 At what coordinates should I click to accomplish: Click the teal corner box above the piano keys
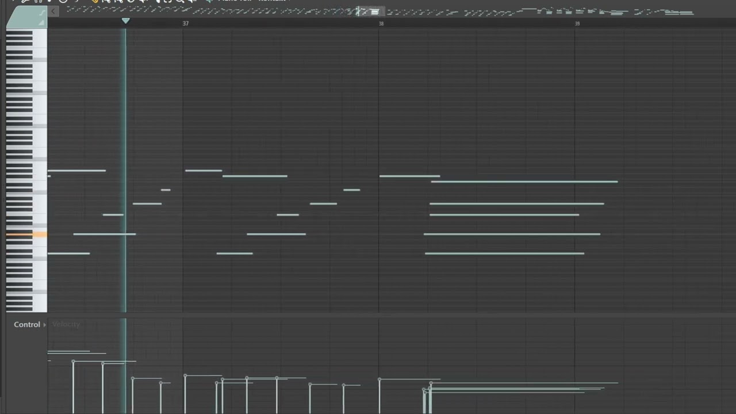point(26,17)
